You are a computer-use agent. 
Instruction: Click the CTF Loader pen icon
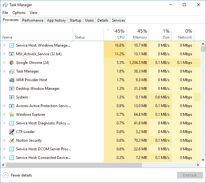coord(12,132)
